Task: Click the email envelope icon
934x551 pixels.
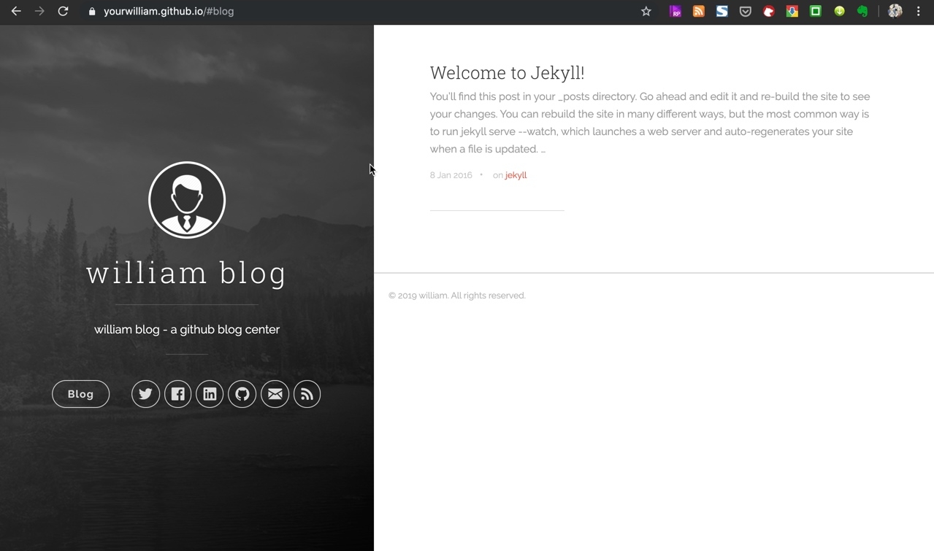Action: point(275,394)
